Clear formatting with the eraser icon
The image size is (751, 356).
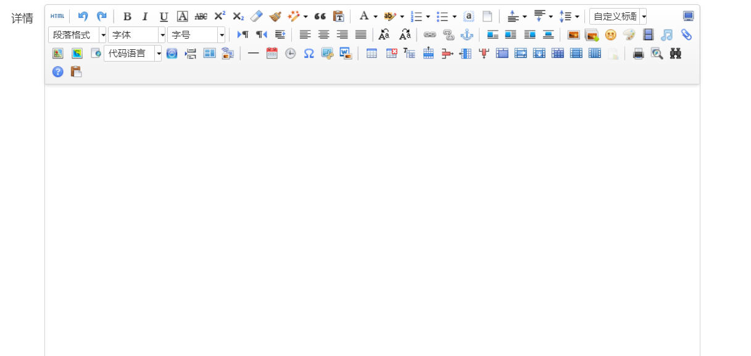(x=256, y=17)
